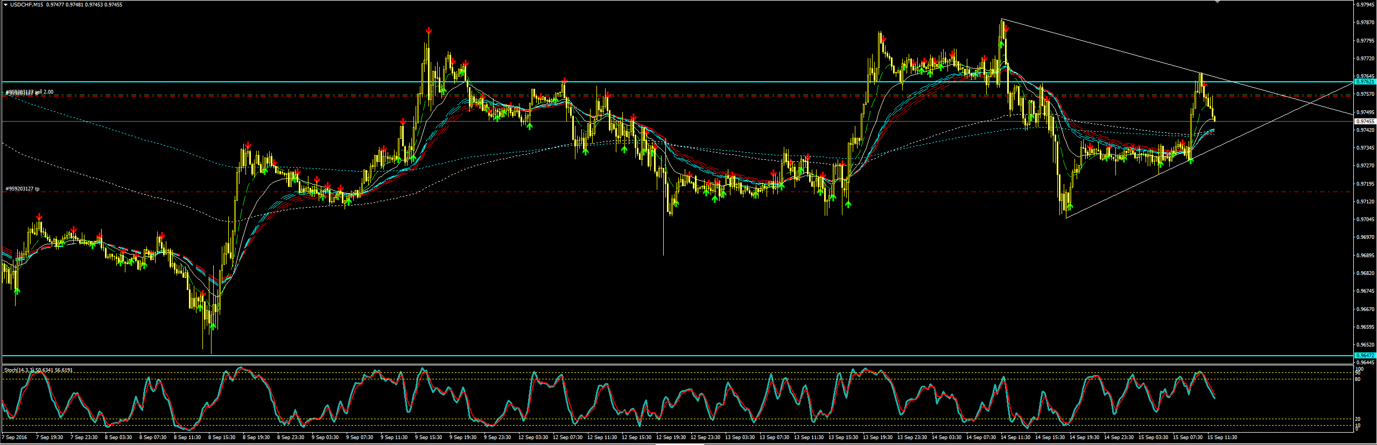
Task: Click the 0.96820 price axis label
Action: click(x=1366, y=273)
